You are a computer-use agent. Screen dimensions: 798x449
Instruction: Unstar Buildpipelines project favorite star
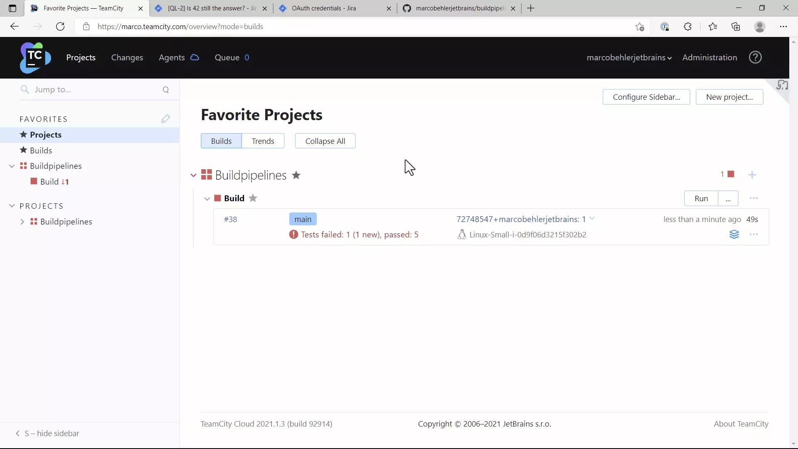296,175
